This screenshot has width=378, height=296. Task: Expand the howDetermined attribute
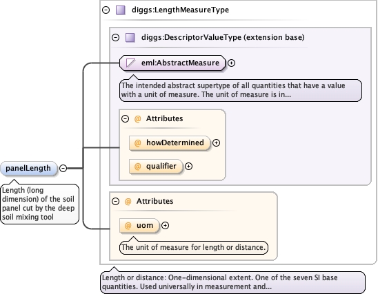coord(216,143)
